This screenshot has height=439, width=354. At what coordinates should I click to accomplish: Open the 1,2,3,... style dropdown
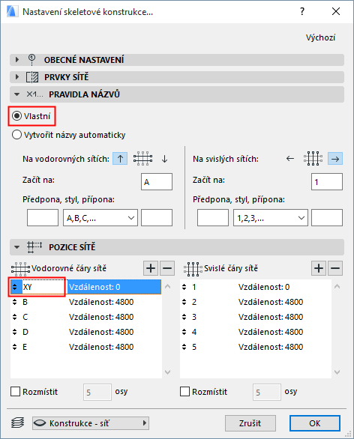[x=271, y=217]
